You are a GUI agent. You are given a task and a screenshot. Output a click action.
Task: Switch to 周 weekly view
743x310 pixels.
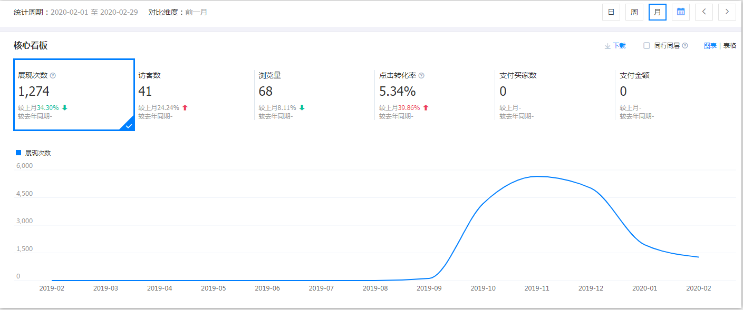634,12
